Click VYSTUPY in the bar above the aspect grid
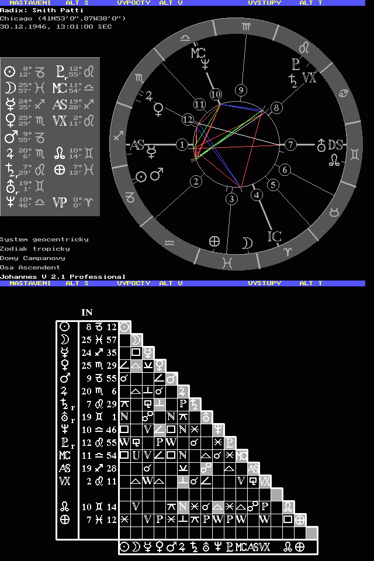 tap(264, 283)
